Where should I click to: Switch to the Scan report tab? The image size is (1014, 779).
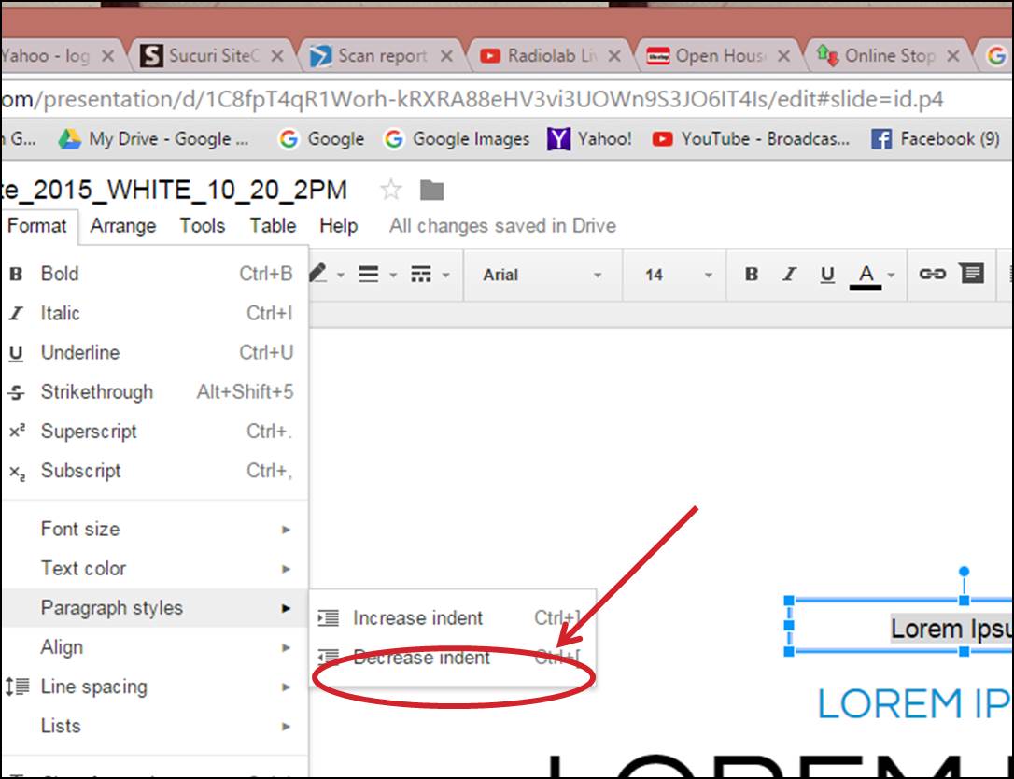pos(383,56)
